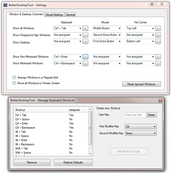Open the Ctrl + Backspace keyboard dropdown

[x=67, y=63]
